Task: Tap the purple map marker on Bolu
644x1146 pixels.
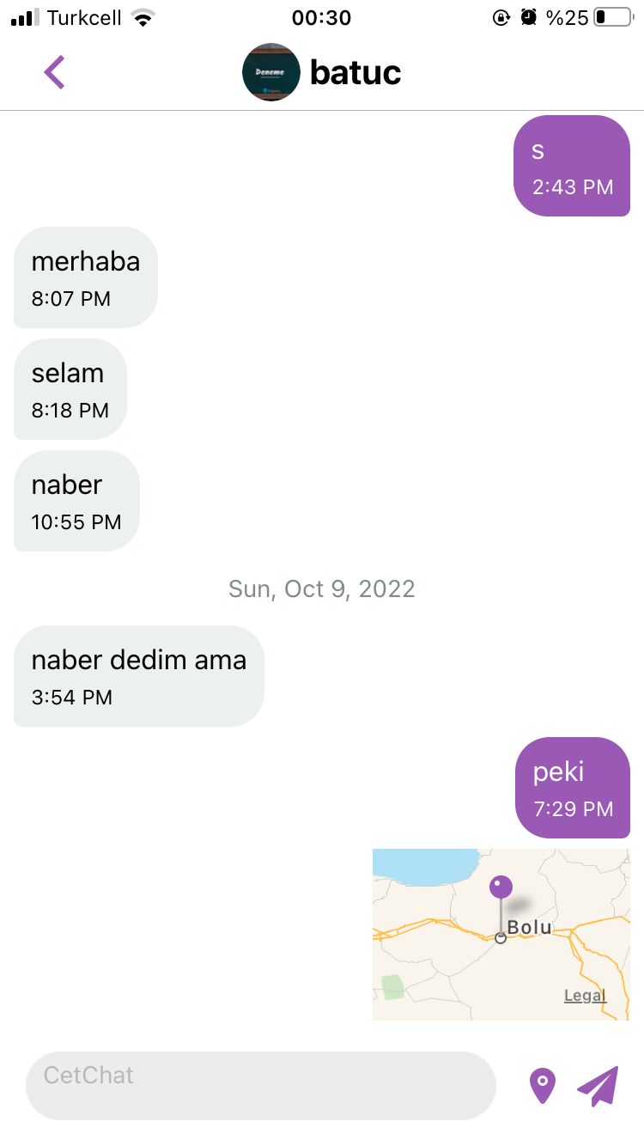Action: [x=501, y=887]
